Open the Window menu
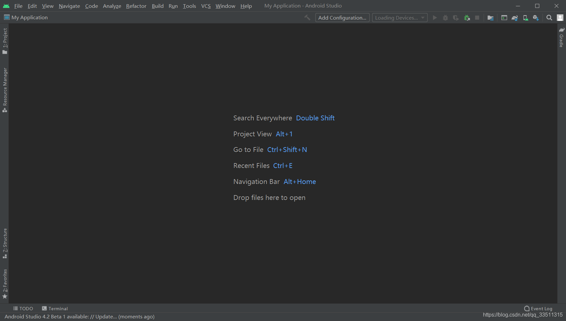Viewport: 566px width, 321px height. (225, 6)
